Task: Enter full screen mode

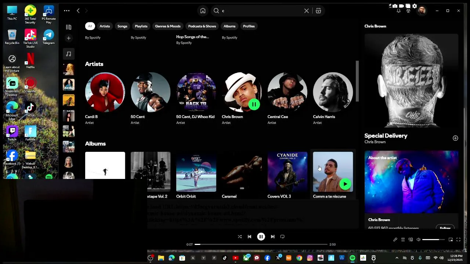Action: (x=458, y=239)
